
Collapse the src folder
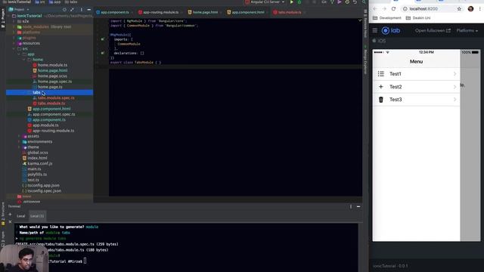click(x=14, y=48)
